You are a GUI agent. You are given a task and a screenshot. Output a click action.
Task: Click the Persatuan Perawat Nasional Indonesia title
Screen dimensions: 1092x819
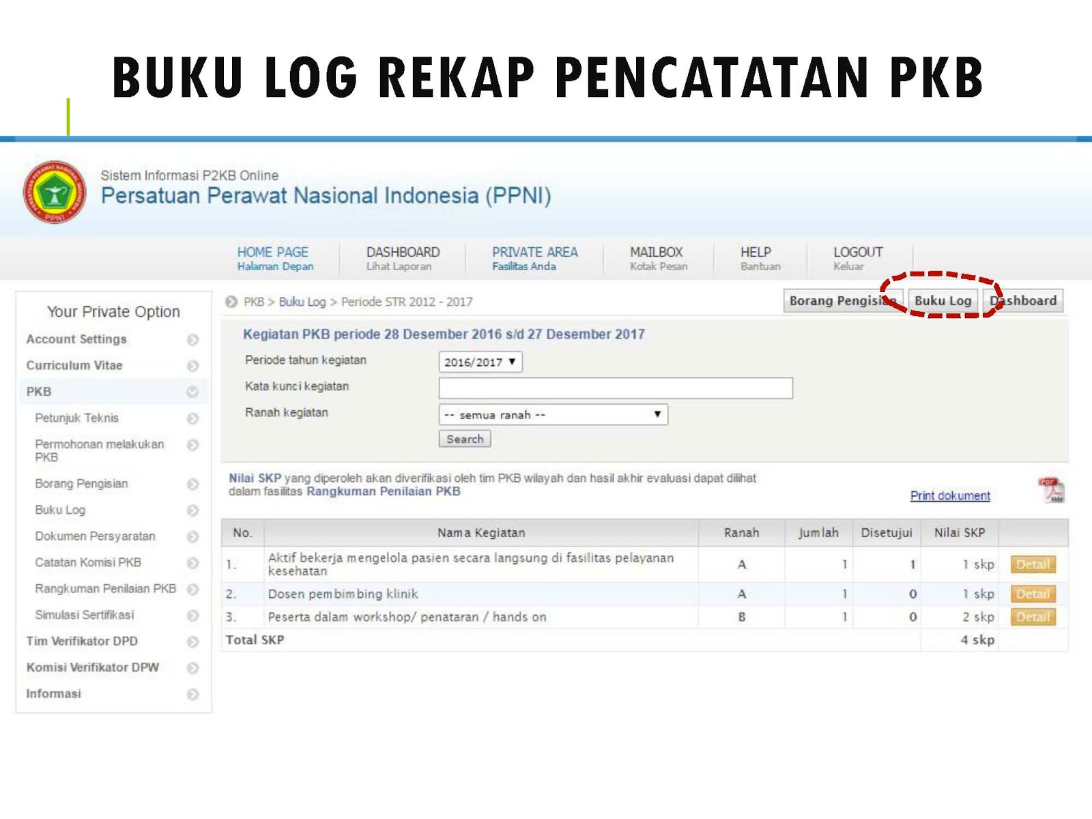[x=326, y=196]
